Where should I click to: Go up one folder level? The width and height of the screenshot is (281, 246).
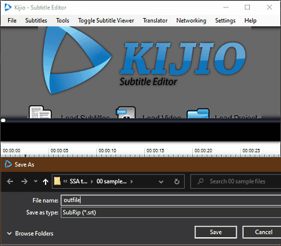pos(46,182)
